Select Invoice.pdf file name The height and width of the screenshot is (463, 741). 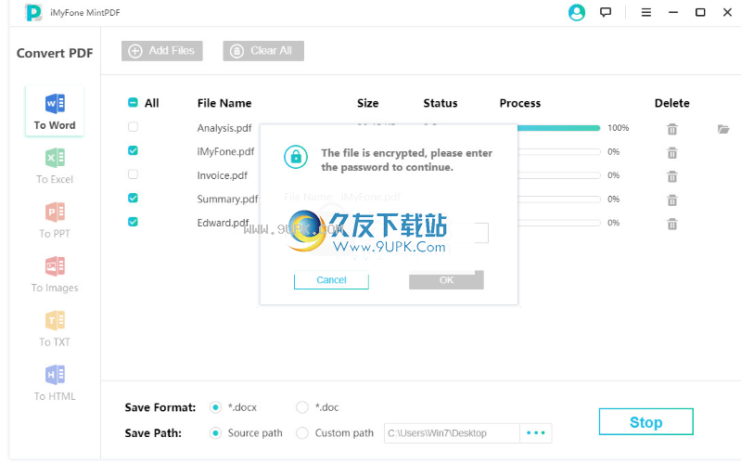pos(222,175)
